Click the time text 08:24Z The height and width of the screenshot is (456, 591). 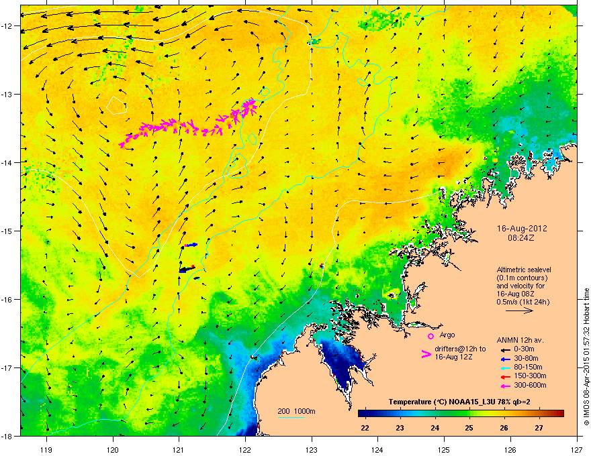(x=521, y=238)
